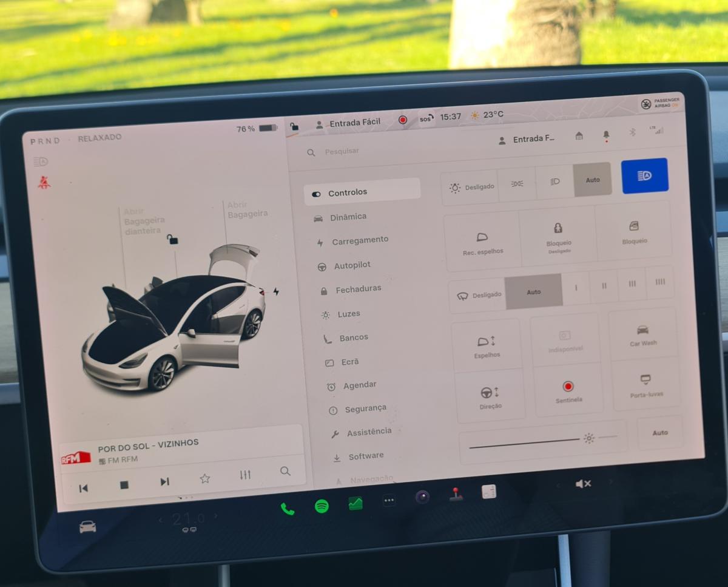Skip to next radio station
The height and width of the screenshot is (587, 728).
tap(164, 482)
